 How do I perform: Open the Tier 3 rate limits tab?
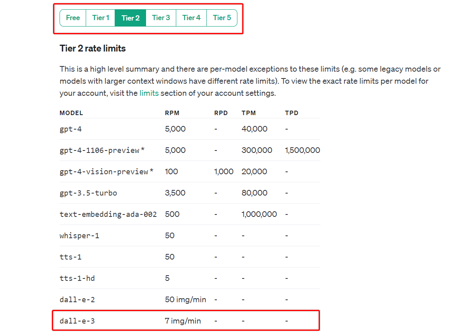[161, 18]
